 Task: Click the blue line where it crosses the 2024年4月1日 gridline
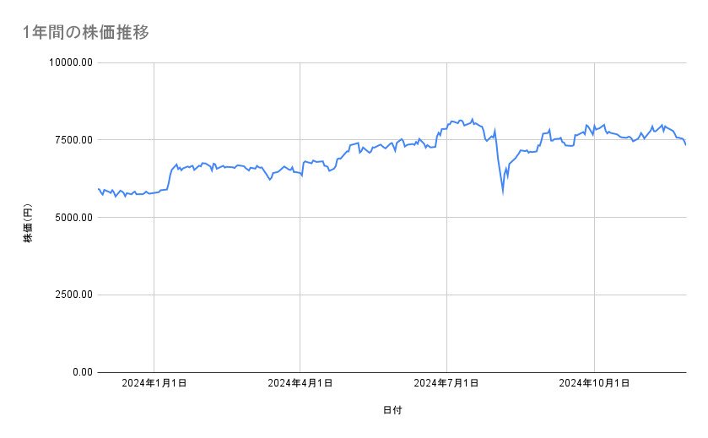[300, 173]
